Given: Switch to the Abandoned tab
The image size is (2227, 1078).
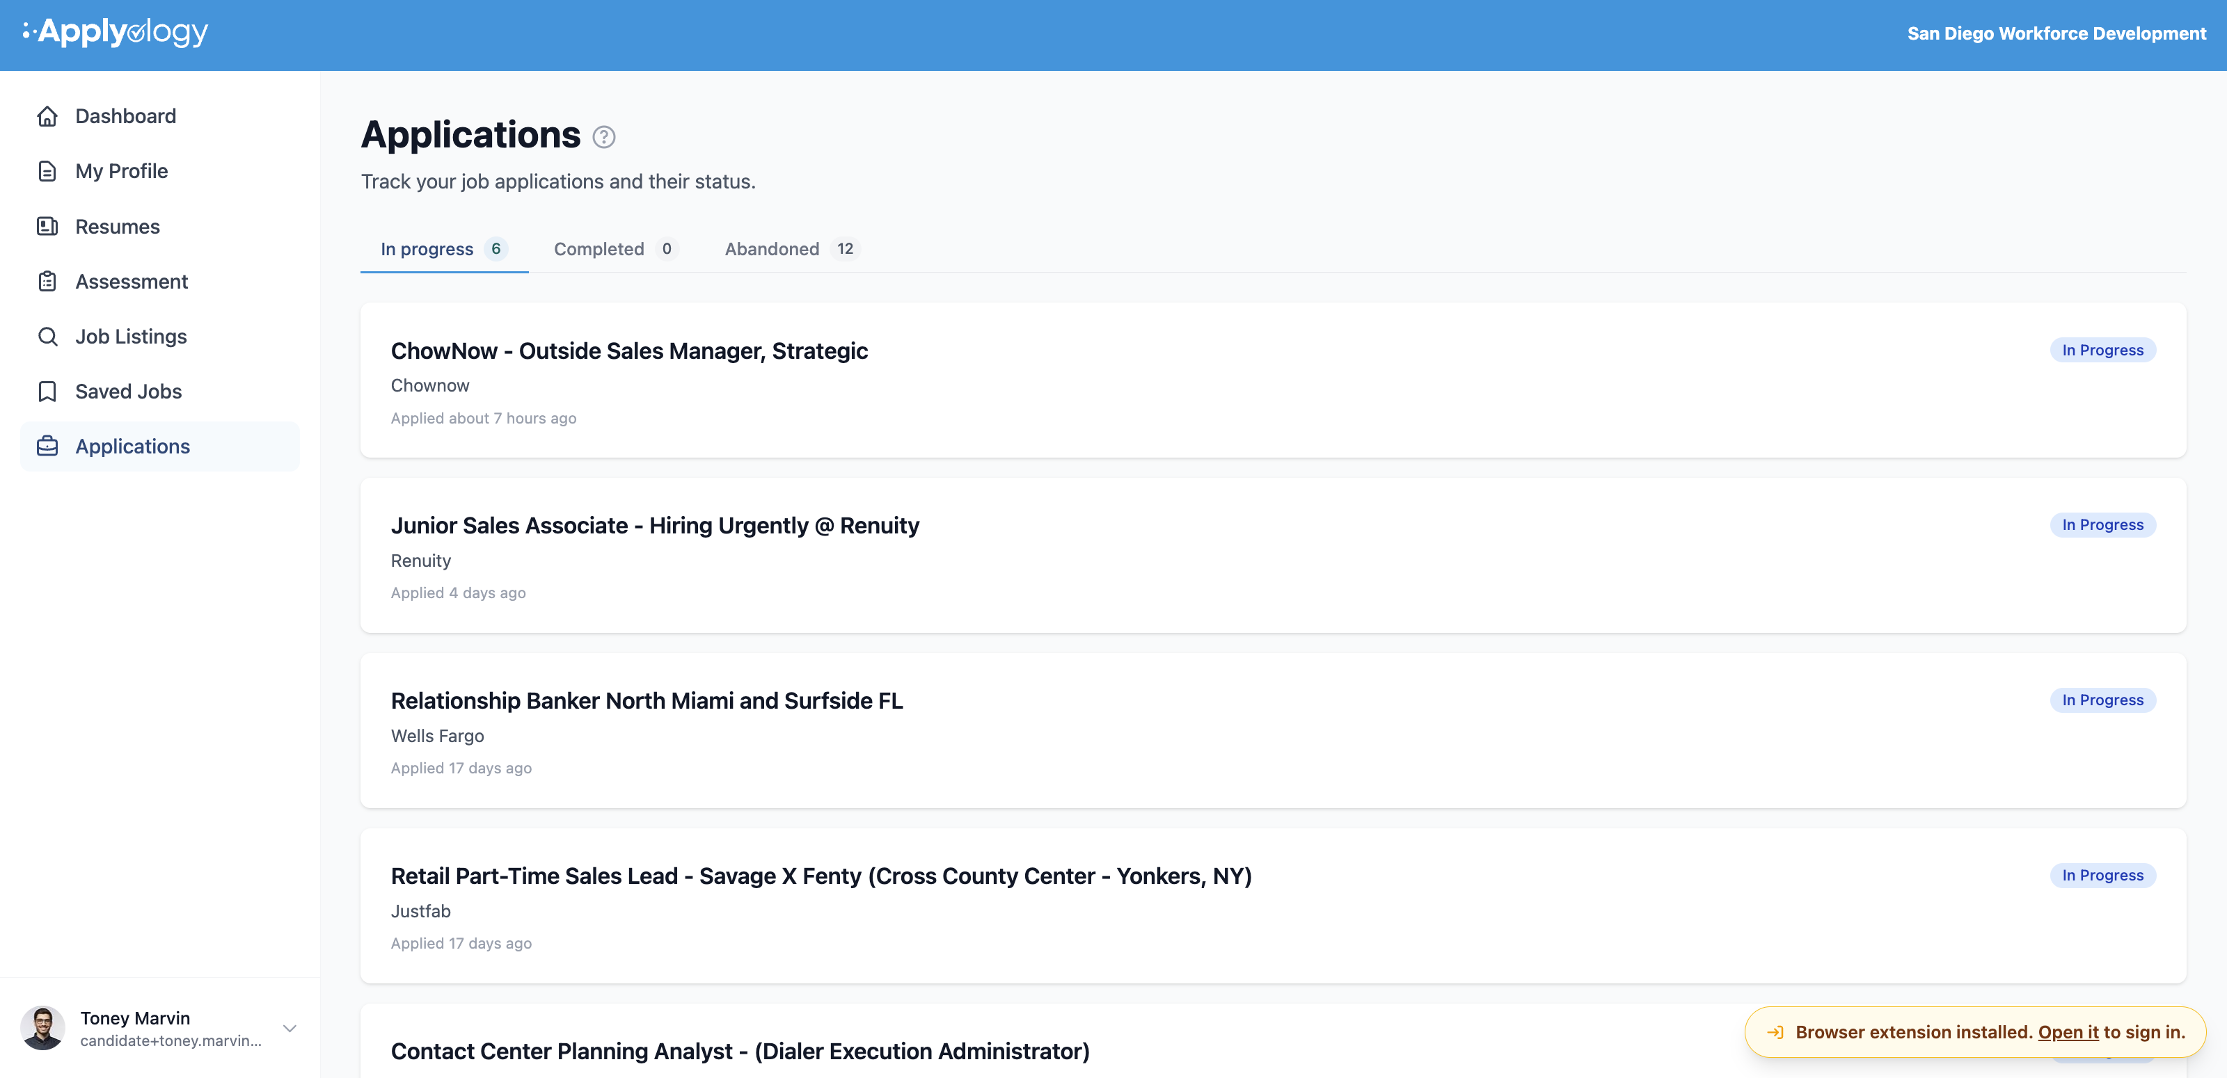Looking at the screenshot, I should [792, 249].
